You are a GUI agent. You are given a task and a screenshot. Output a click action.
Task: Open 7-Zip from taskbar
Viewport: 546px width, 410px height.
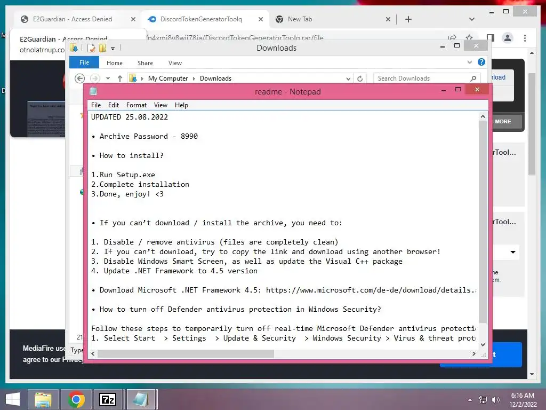click(108, 399)
